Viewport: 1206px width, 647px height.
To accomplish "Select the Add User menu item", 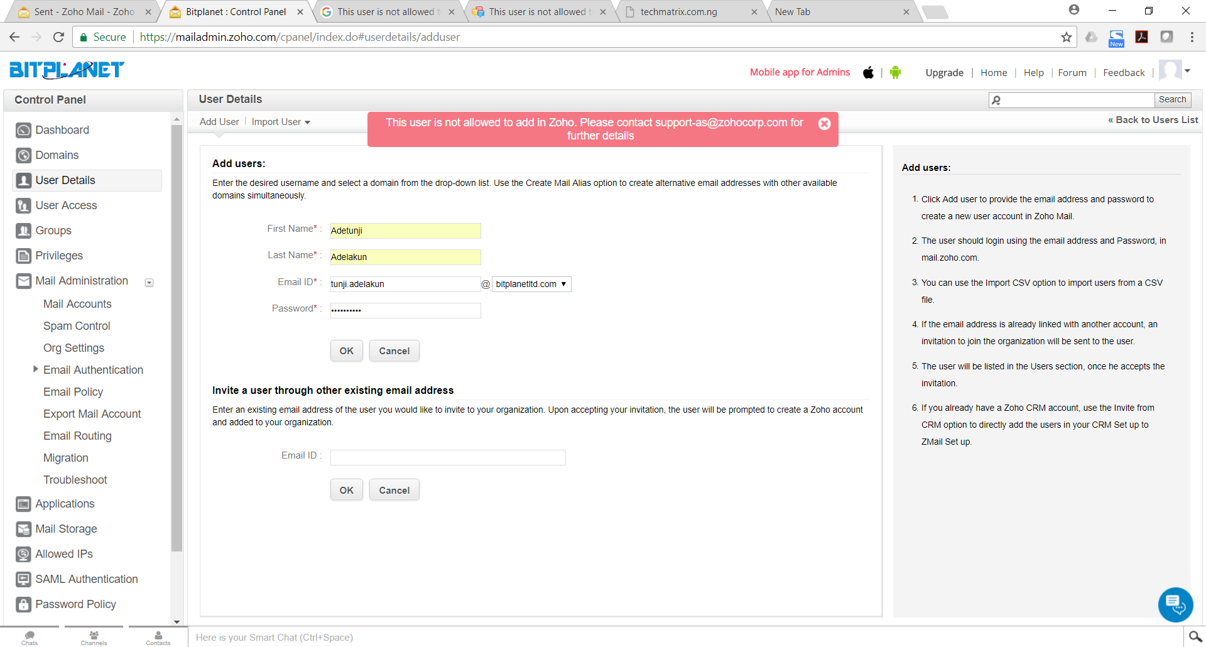I will pyautogui.click(x=219, y=122).
